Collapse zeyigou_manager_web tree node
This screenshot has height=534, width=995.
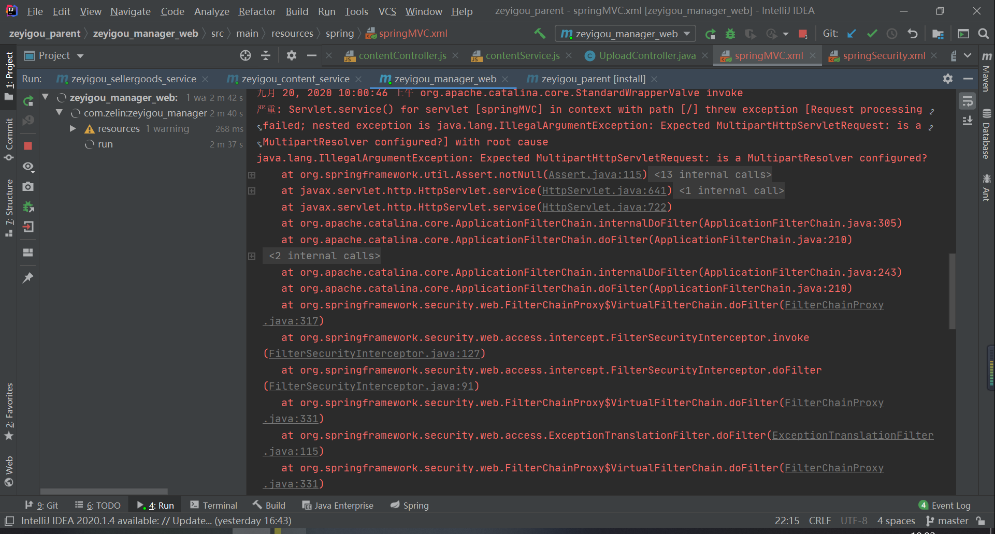coord(46,97)
